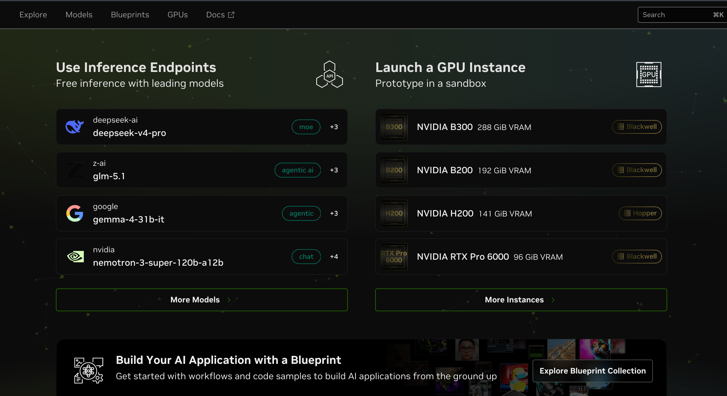Open the GPUs nav item

pyautogui.click(x=178, y=15)
